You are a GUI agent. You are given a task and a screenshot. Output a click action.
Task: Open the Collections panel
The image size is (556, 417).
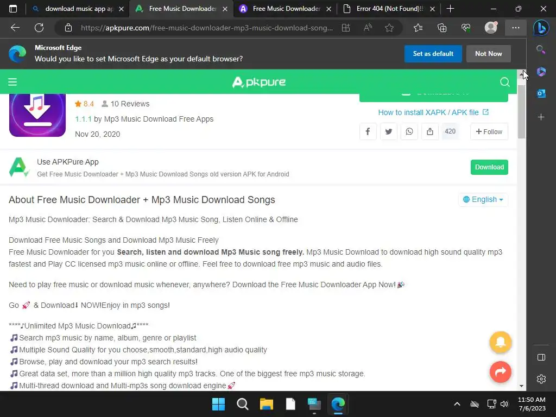[x=442, y=28]
